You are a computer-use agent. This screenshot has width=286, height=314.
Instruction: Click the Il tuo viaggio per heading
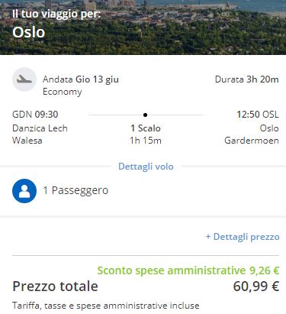point(56,14)
